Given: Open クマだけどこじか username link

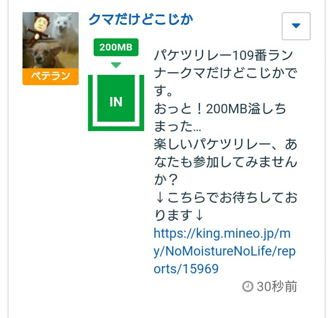Looking at the screenshot, I should (x=141, y=19).
